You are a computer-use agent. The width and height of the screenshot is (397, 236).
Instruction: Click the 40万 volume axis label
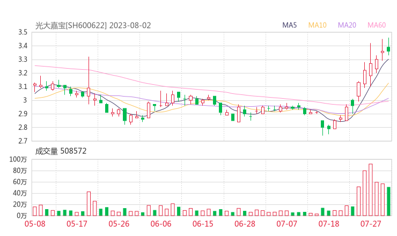[x=20, y=193]
